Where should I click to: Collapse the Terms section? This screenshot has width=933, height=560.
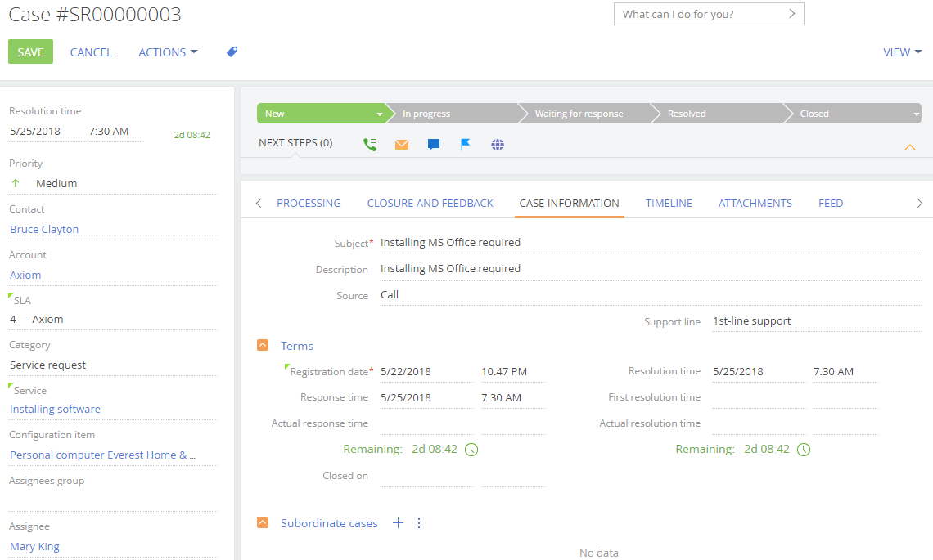click(263, 346)
